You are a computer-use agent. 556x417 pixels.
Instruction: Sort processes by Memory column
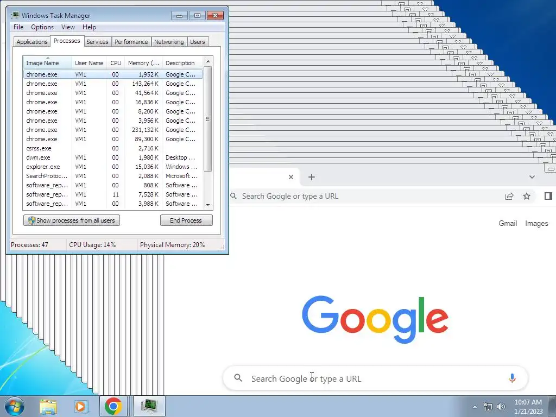point(143,63)
